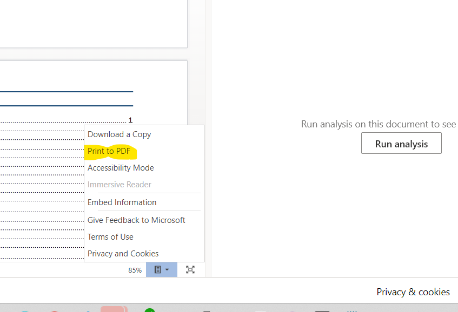
Task: Click the 85% zoom level indicator
Action: pos(134,269)
